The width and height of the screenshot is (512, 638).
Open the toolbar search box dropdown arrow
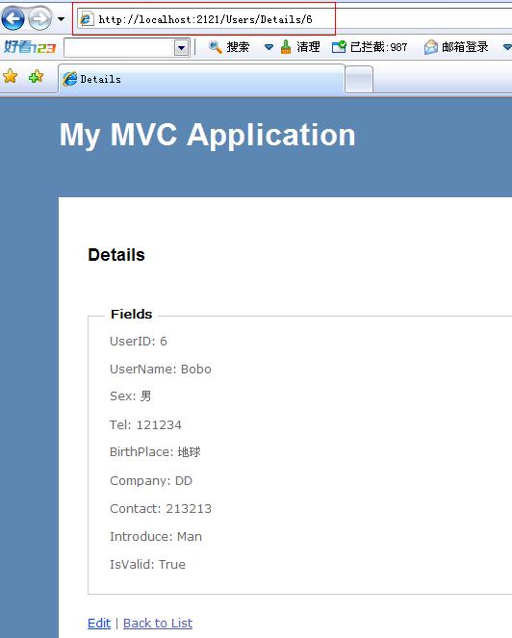pos(182,48)
